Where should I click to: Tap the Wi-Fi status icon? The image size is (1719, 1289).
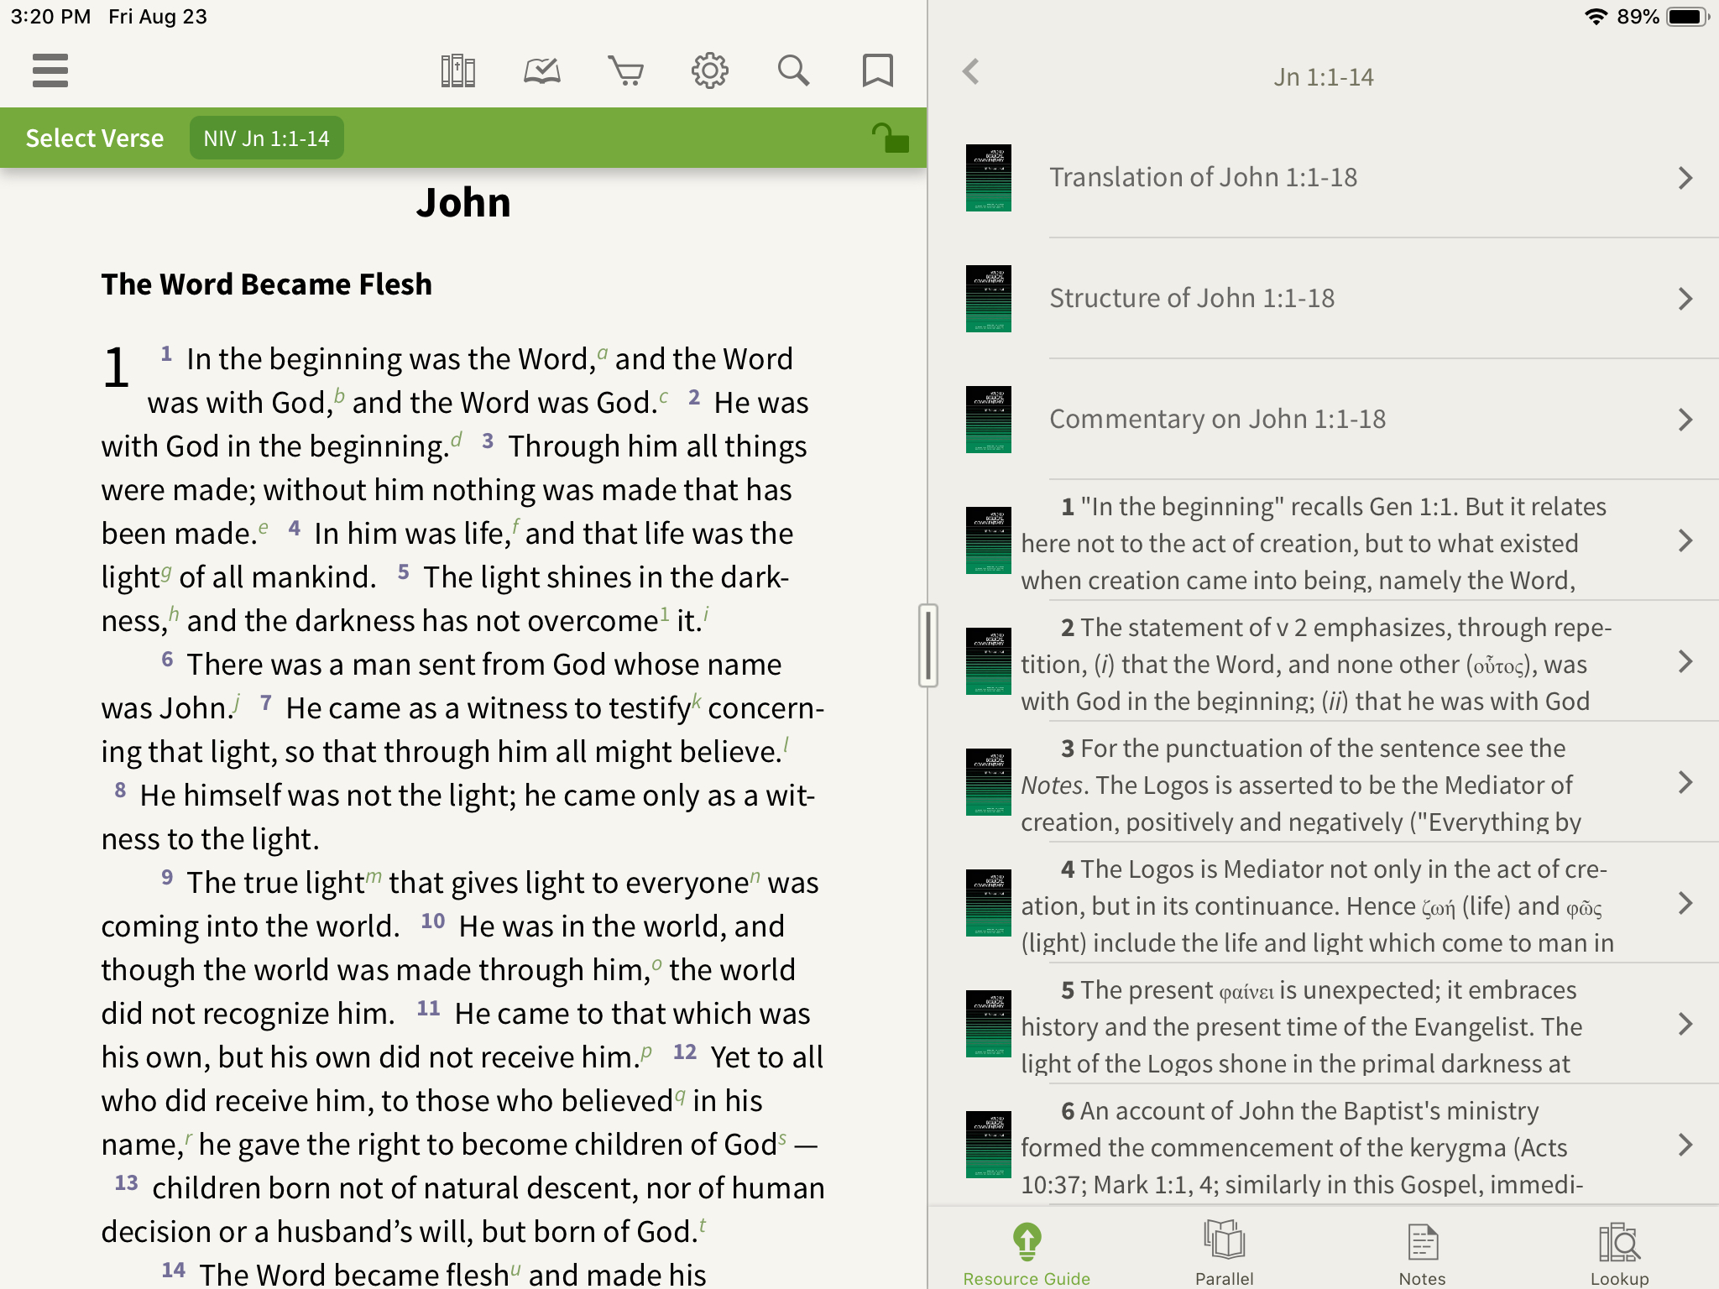[x=1596, y=17]
